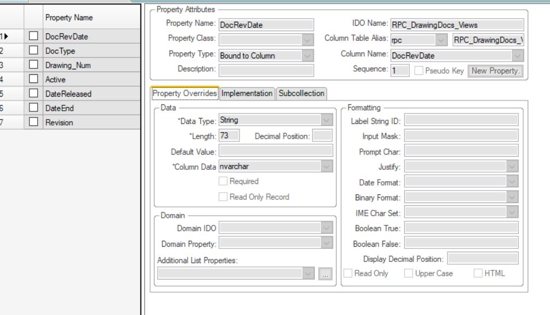Click the ellipsis button beside Additional List Properties
Screen dimensions: 550x315
click(325, 274)
